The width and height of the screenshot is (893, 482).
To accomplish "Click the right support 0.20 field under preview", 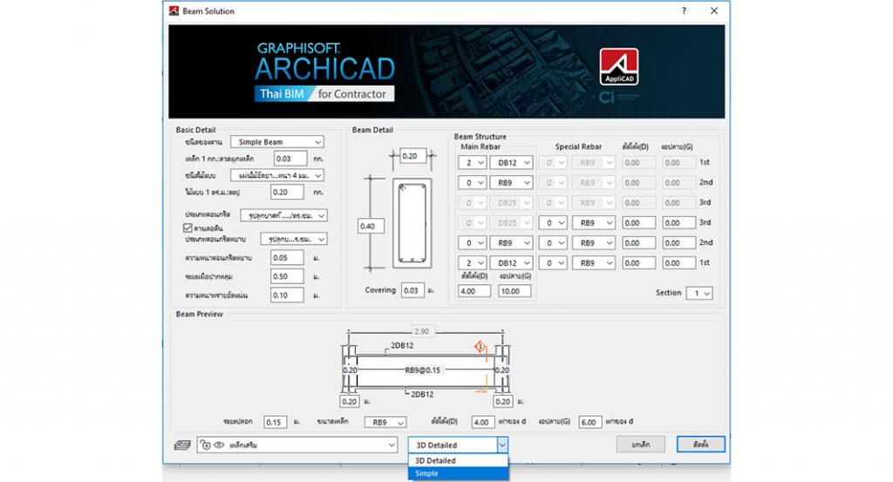I will pyautogui.click(x=503, y=401).
